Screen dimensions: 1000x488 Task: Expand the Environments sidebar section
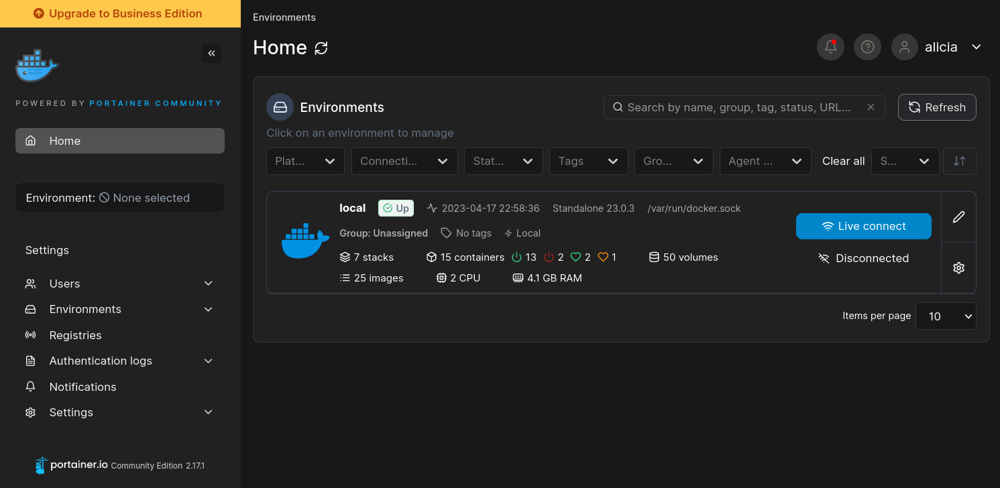click(208, 309)
